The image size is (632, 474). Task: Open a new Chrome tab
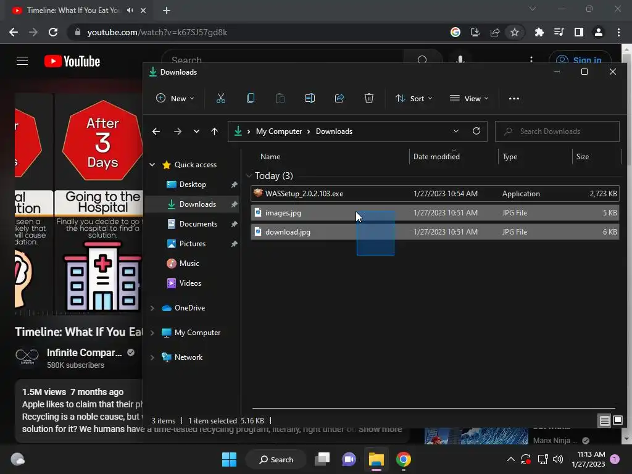(x=167, y=10)
